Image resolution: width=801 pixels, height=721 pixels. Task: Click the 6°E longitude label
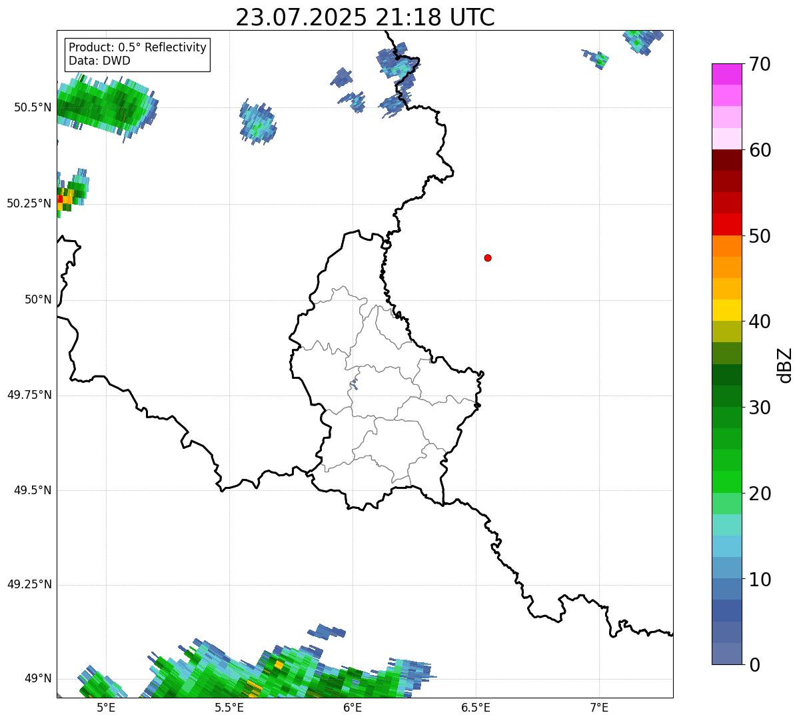353,708
